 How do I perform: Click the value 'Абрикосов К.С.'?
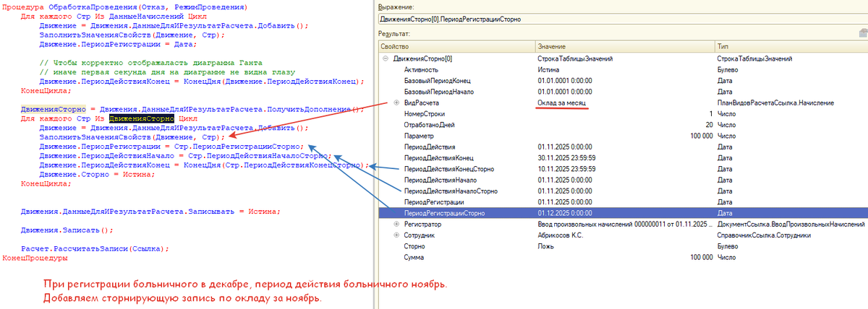[562, 235]
